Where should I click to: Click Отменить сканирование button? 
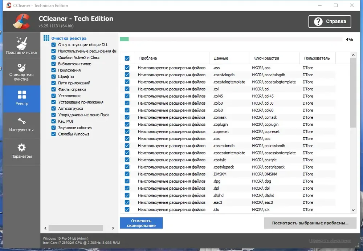click(x=141, y=223)
